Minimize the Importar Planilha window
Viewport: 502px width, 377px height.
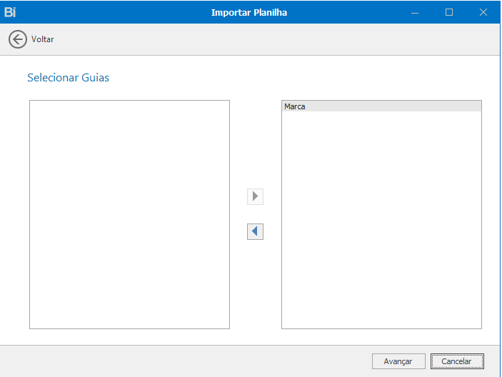point(415,12)
